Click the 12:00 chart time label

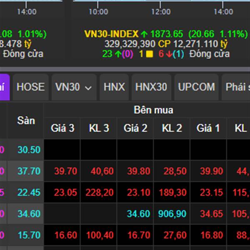161,12
